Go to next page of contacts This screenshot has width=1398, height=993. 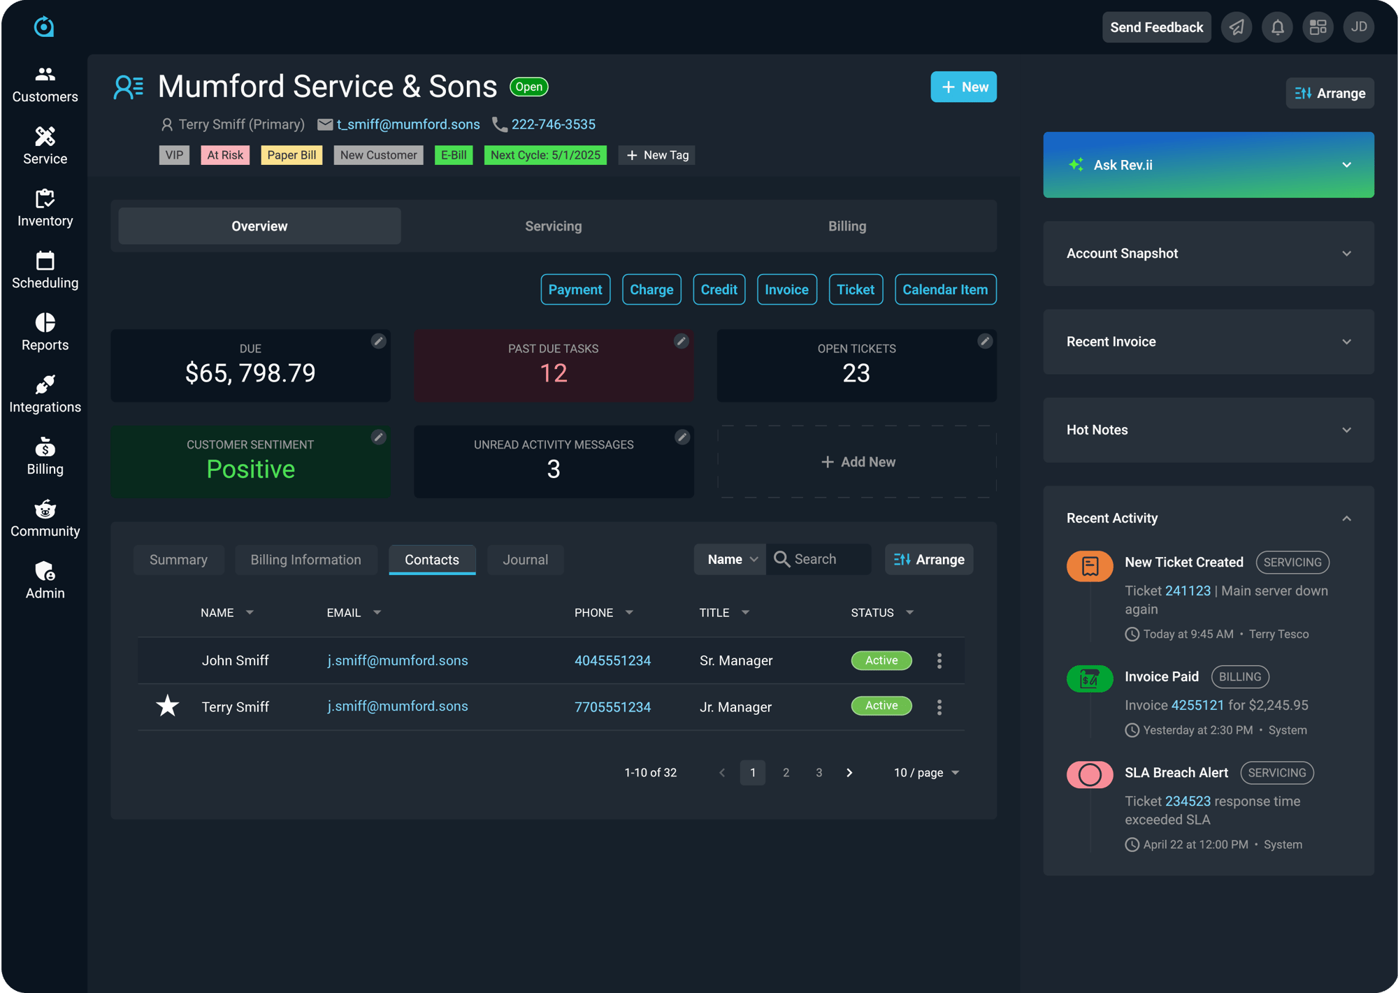point(849,773)
